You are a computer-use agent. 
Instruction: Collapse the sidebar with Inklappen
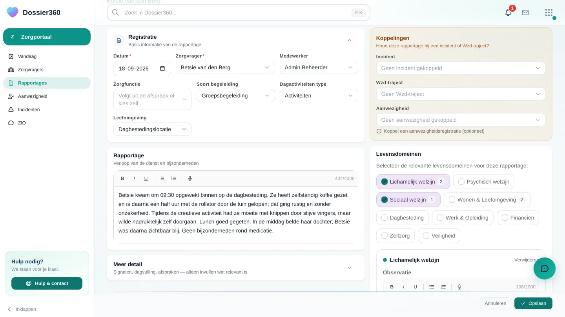22,309
